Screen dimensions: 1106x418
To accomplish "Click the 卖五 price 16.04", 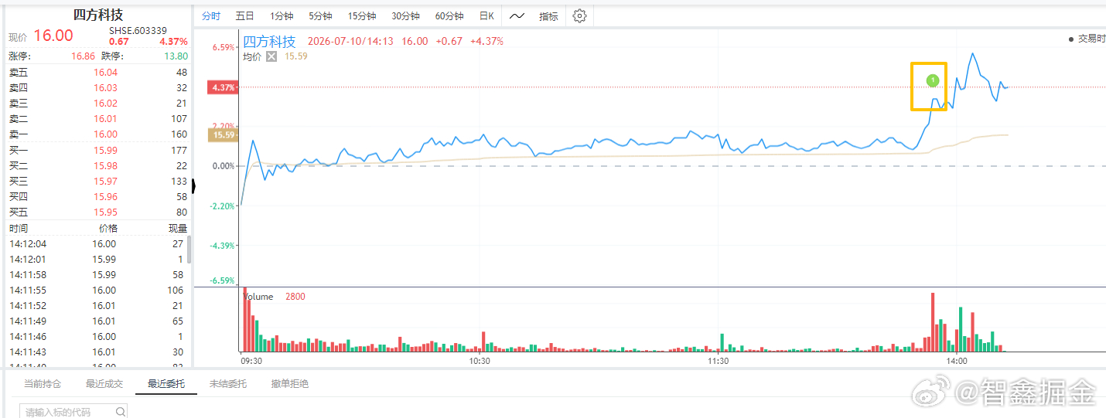I will point(105,73).
